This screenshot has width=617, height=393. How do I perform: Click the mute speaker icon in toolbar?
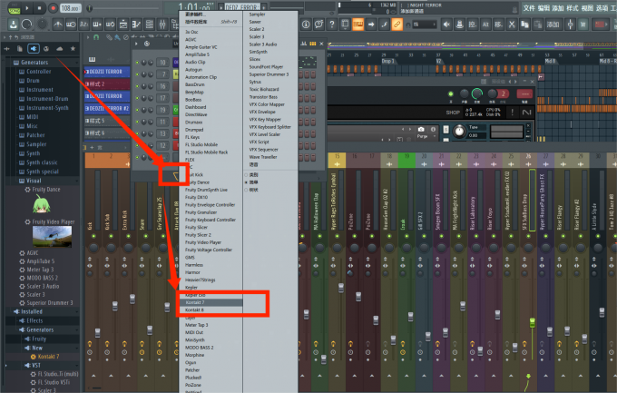pyautogui.click(x=446, y=25)
